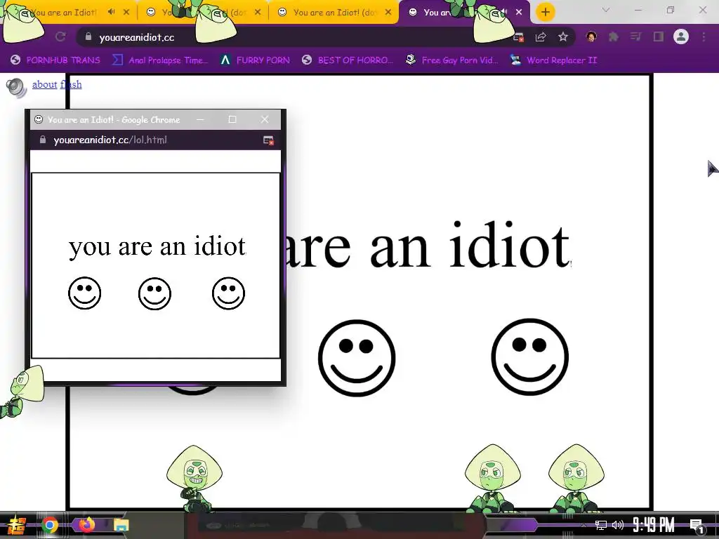Open the media control playlist icon
719x539 pixels.
click(x=635, y=36)
